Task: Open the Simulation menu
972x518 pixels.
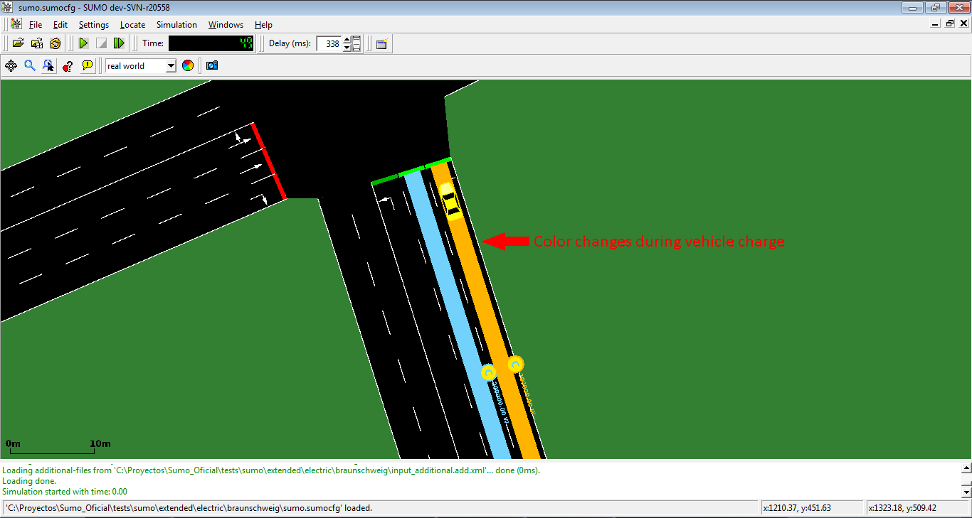Action: (176, 25)
